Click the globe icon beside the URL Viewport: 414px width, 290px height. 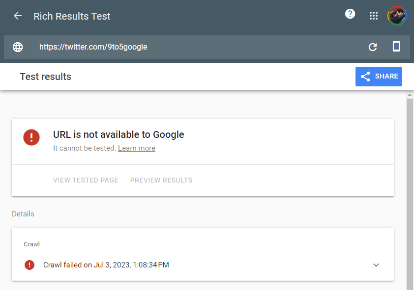click(18, 47)
